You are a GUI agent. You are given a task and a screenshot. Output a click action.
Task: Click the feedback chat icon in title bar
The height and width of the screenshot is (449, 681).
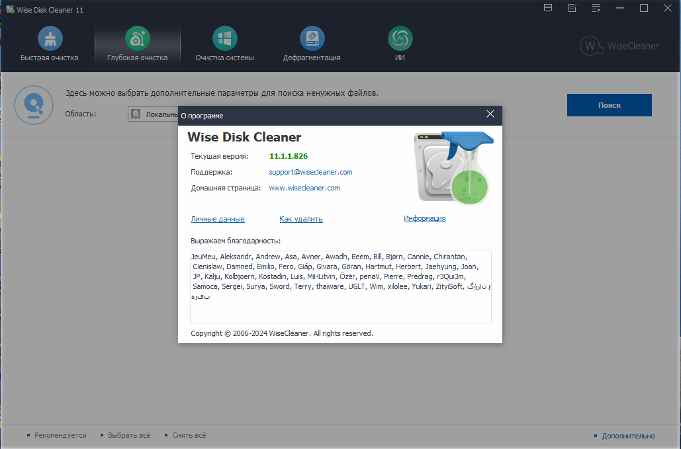[x=548, y=8]
